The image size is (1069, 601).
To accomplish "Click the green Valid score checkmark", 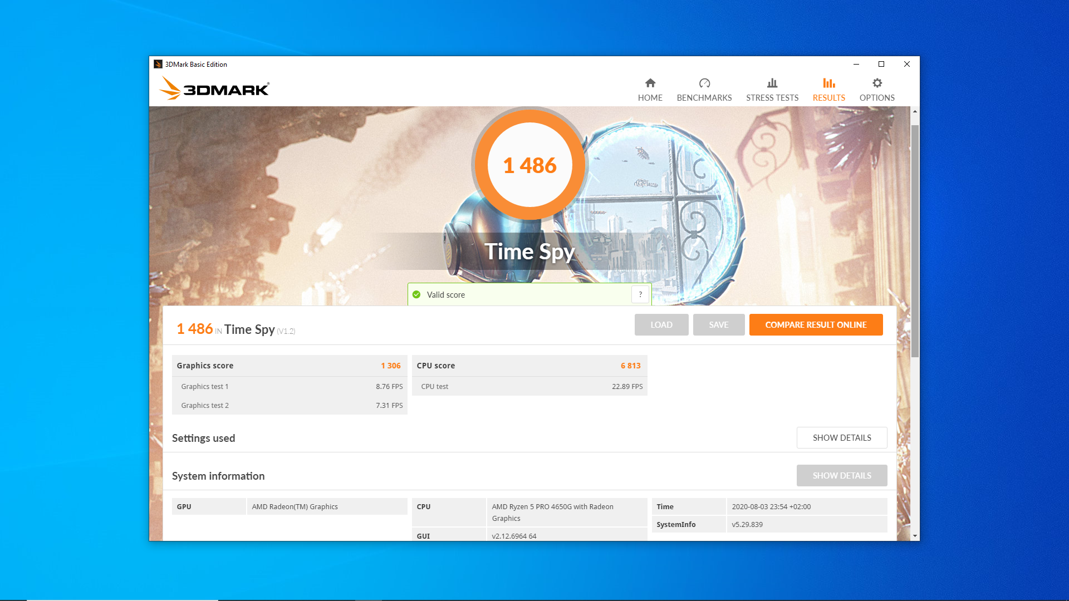I will [x=416, y=295].
